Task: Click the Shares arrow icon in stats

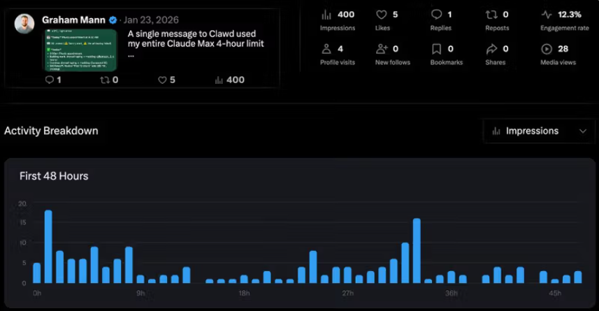Action: pyautogui.click(x=491, y=49)
